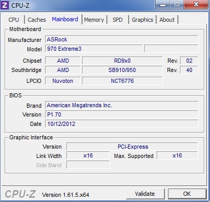Click the Link Width label

pyautogui.click(x=49, y=156)
